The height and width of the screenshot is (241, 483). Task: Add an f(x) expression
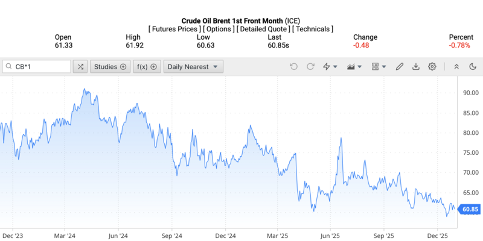pos(147,66)
